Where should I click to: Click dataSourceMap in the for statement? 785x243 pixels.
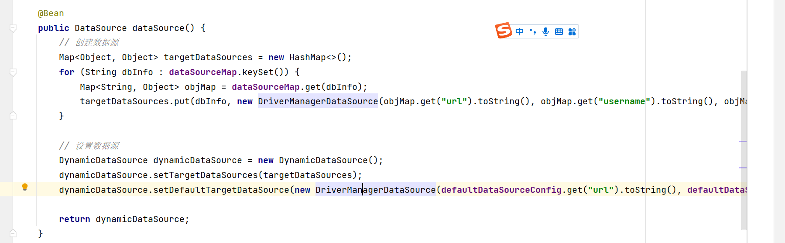[x=203, y=72]
